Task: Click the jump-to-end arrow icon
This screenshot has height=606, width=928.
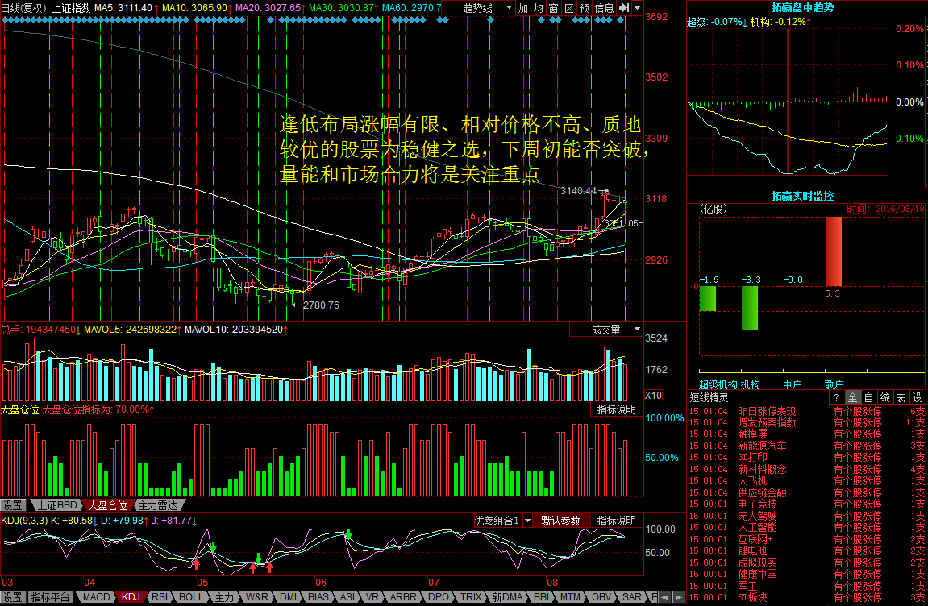Action: coord(623,8)
